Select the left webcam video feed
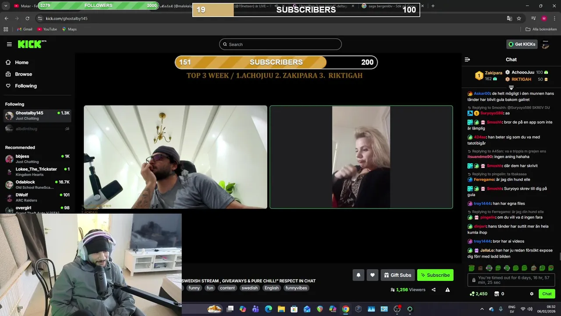Image resolution: width=561 pixels, height=316 pixels. tap(175, 157)
